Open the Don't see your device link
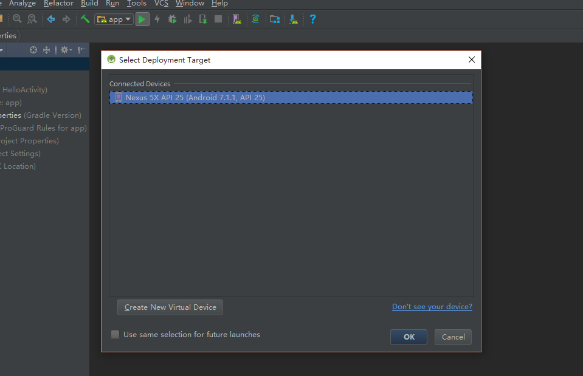This screenshot has height=376, width=583. (x=432, y=307)
